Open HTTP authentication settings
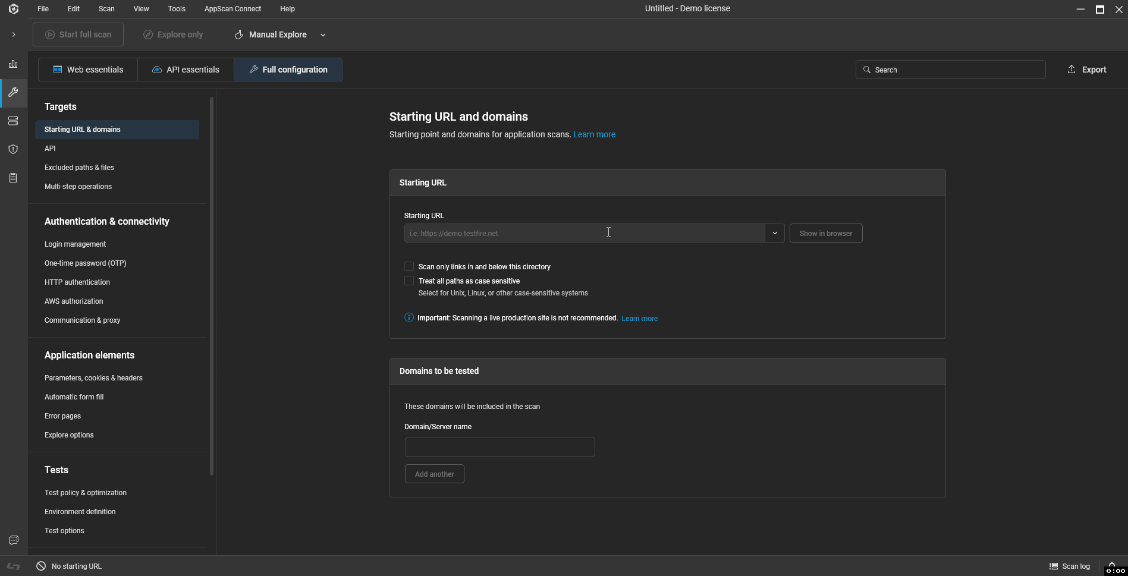Screen dimensions: 1128x576 pos(77,282)
